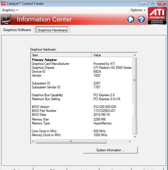Click the 2010/06/18 date value
This screenshot has width=168, height=170.
102,114
